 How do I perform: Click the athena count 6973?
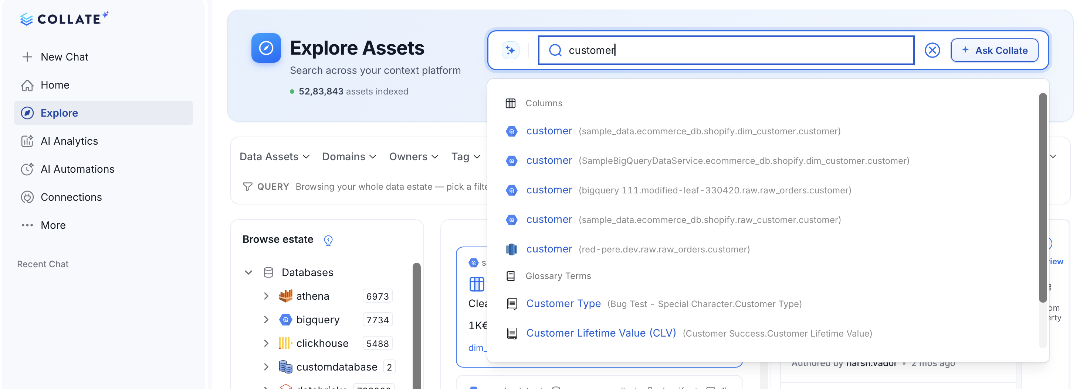coord(378,296)
